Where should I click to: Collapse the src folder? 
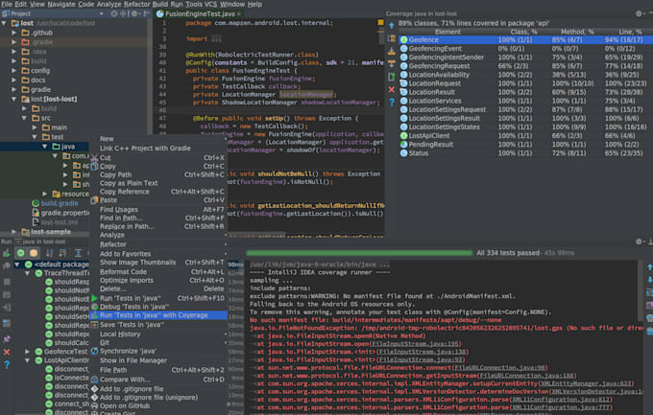[25, 118]
